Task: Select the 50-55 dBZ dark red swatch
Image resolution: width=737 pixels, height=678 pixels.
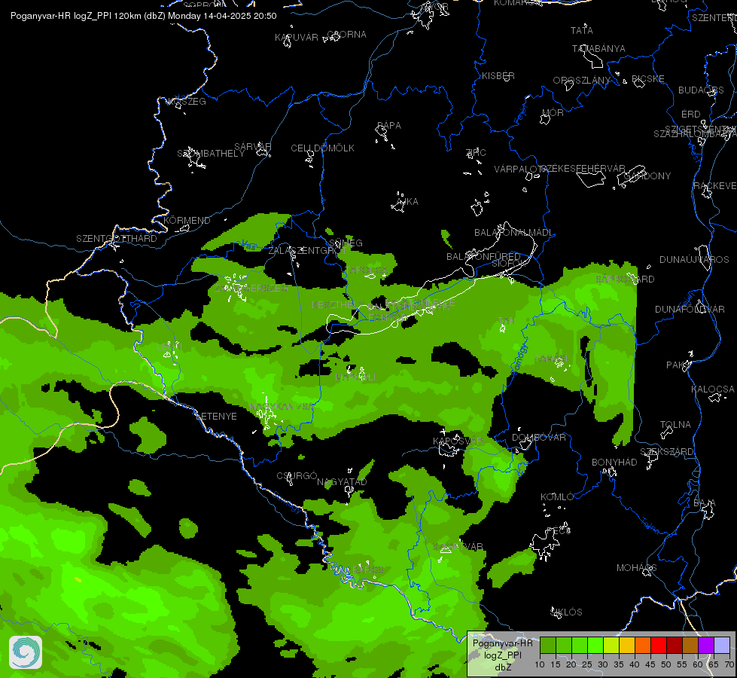Action: (x=675, y=646)
